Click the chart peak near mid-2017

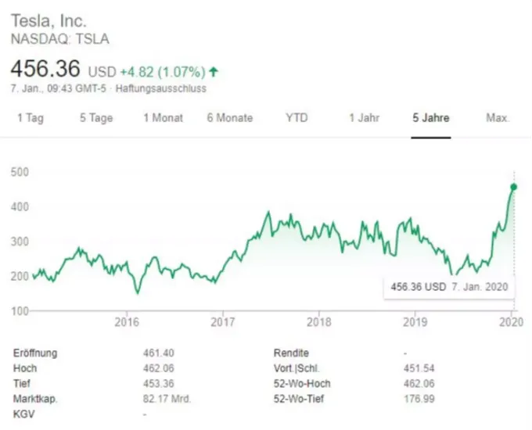tap(268, 213)
